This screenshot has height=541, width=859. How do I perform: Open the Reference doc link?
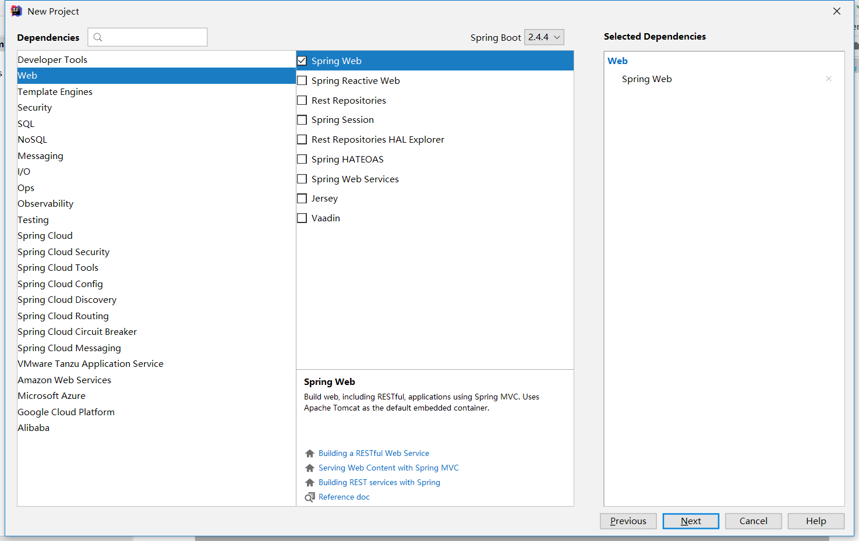coord(344,497)
